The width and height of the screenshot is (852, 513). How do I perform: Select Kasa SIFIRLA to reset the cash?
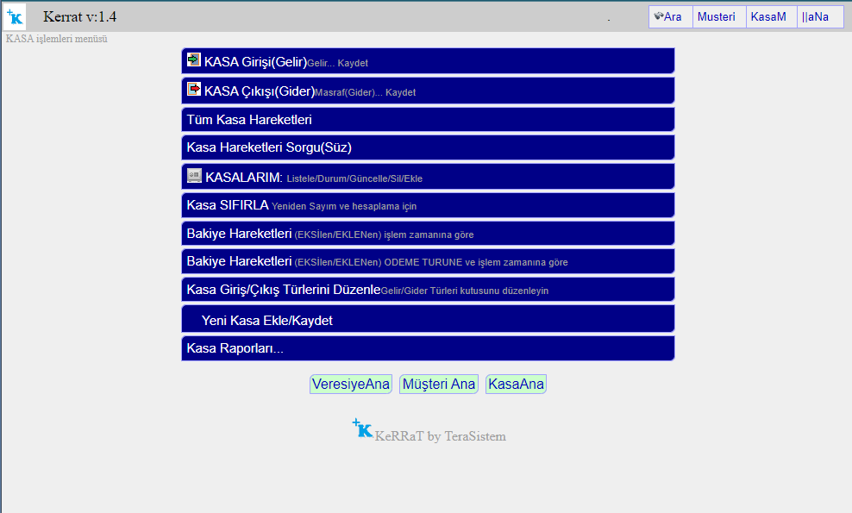(x=228, y=205)
